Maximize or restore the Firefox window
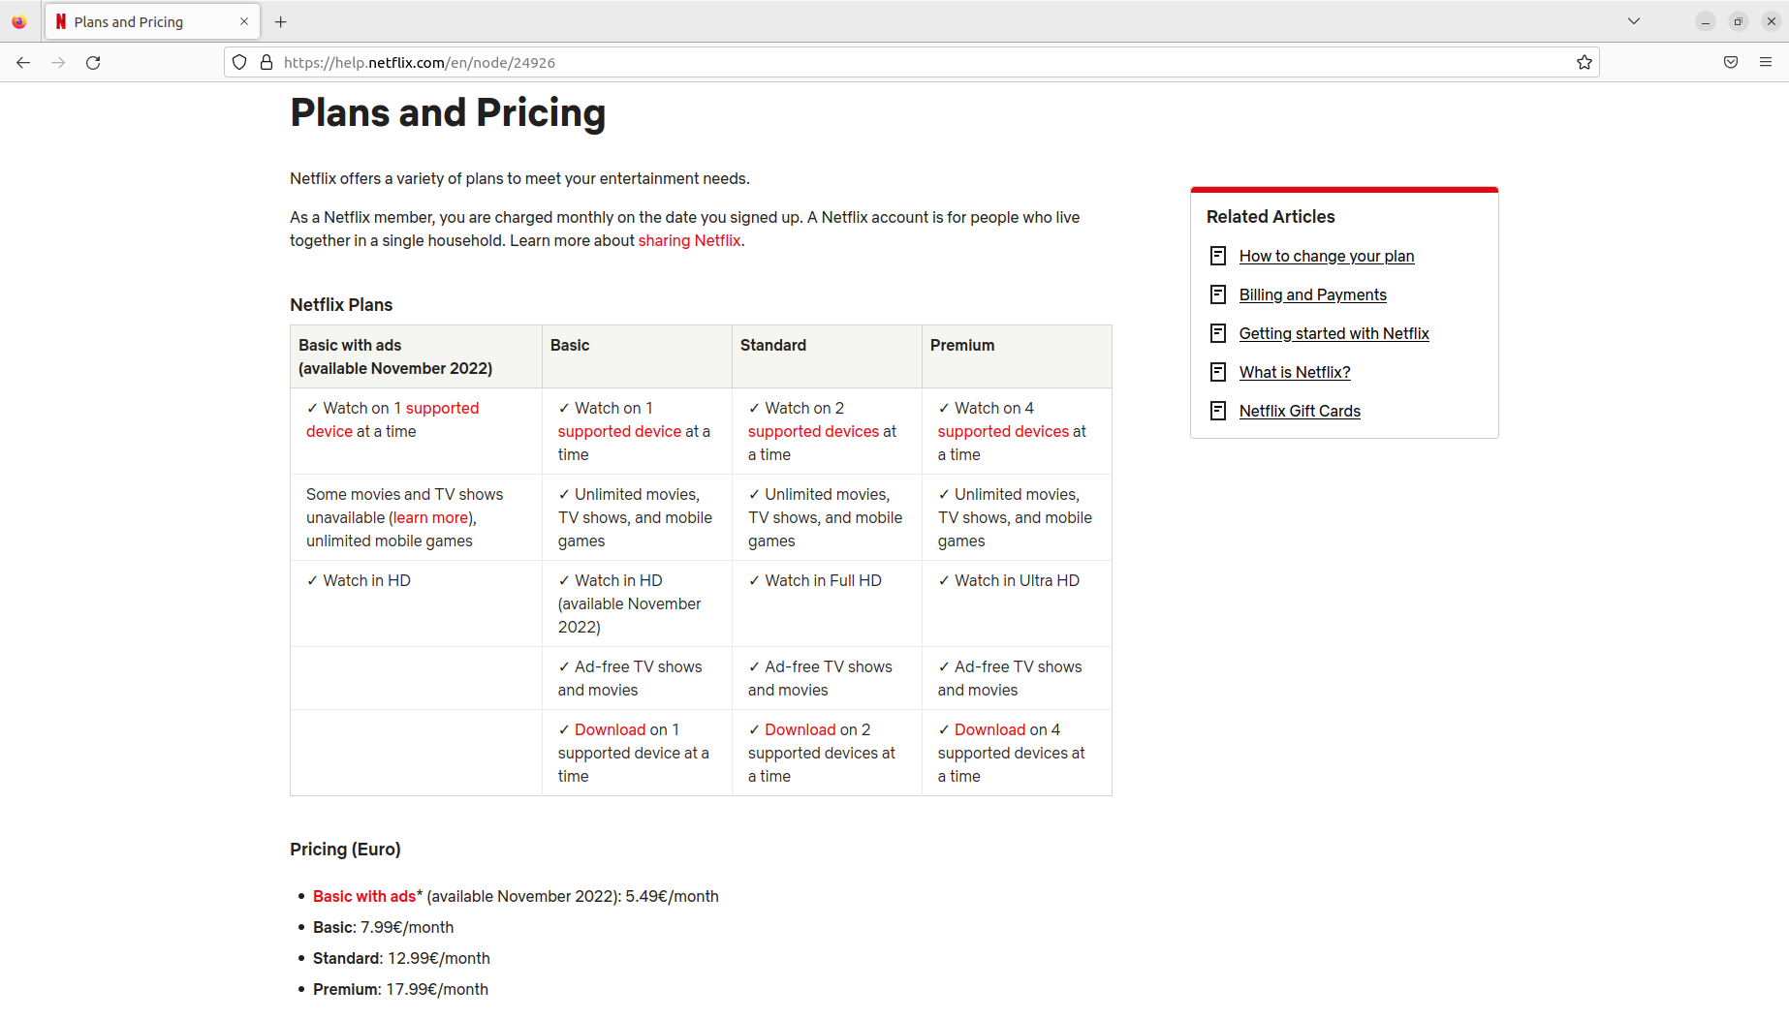Screen dimensions: 1789x1020 click(1739, 21)
